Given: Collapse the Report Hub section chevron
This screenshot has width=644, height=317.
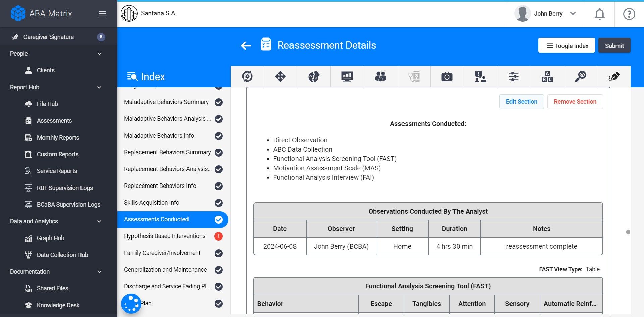Looking at the screenshot, I should click(99, 87).
